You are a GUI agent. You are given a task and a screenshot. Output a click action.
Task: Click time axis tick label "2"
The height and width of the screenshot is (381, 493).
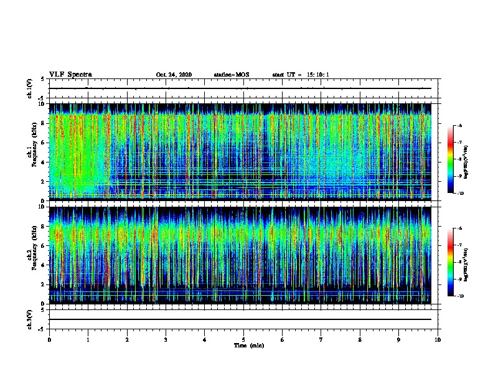(127, 340)
